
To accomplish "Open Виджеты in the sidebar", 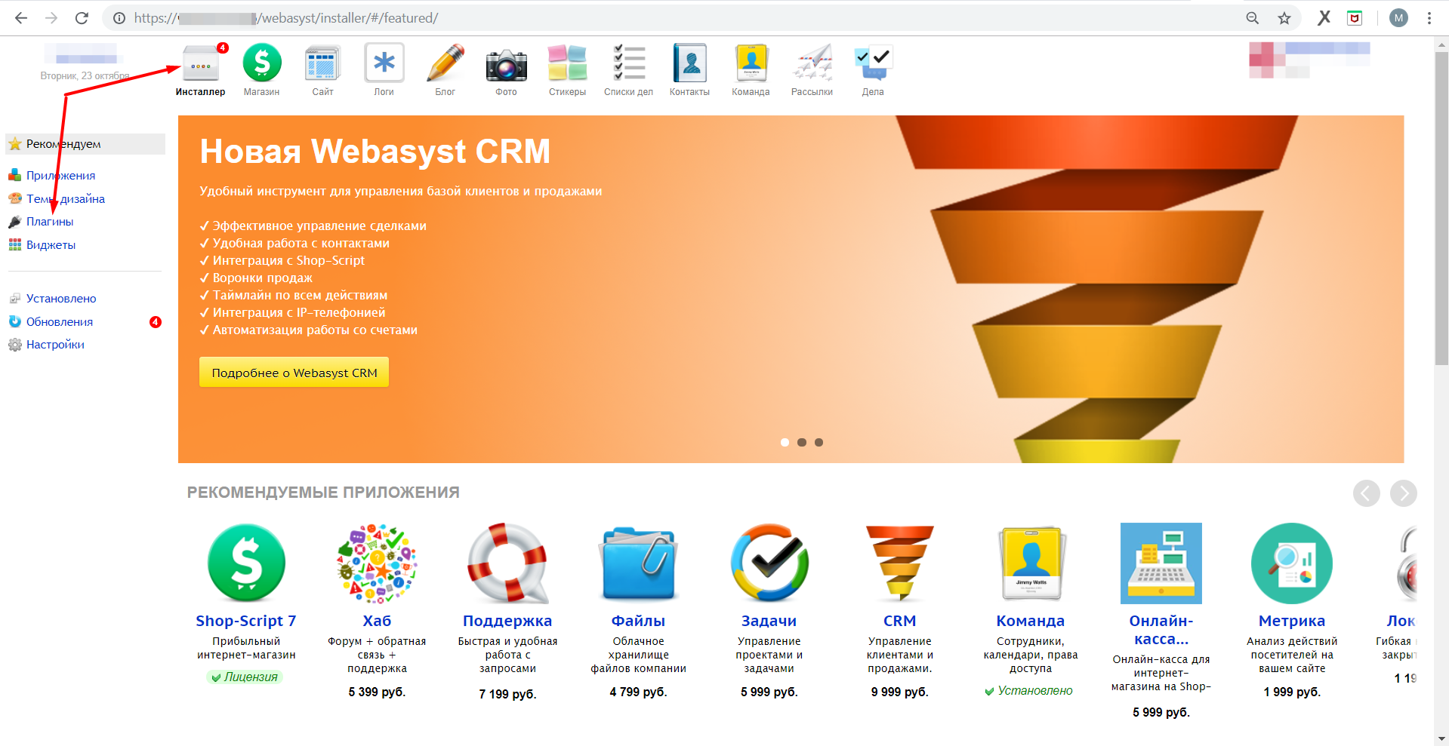I will 51,245.
